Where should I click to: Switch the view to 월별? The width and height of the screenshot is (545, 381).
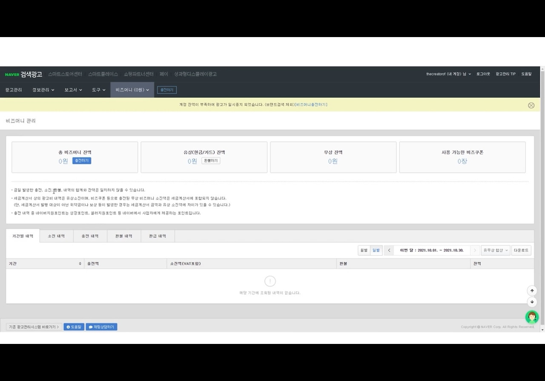click(364, 250)
